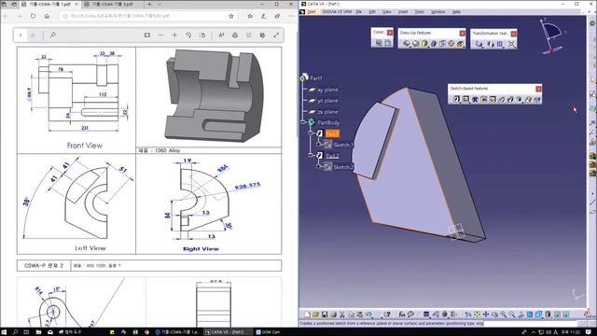Print the PDF document
The image size is (597, 336).
pos(235,35)
